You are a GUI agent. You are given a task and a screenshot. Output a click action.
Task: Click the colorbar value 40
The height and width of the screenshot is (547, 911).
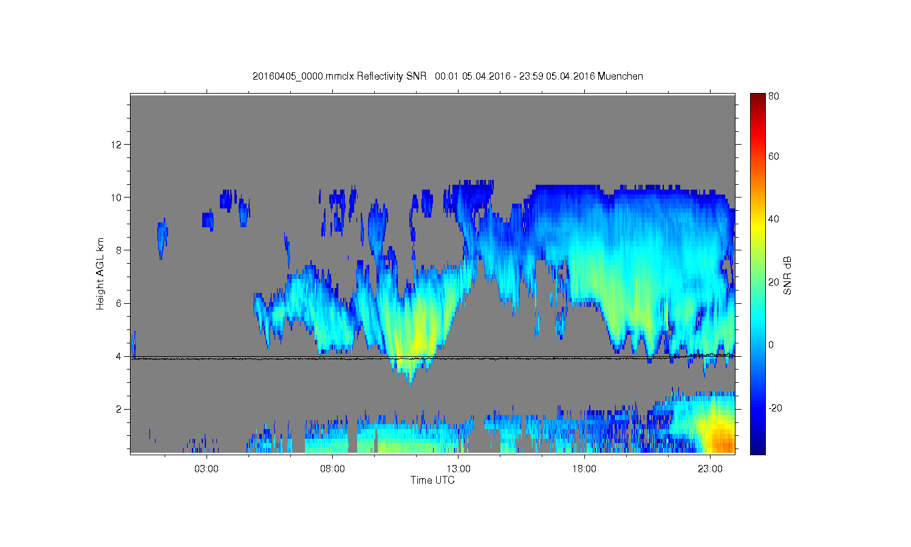pos(774,219)
